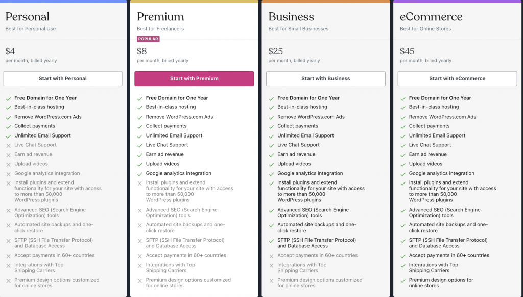This screenshot has width=523, height=297.
Task: Click the checkmark beside Business SFTP and Database Access
Action: tap(272, 241)
